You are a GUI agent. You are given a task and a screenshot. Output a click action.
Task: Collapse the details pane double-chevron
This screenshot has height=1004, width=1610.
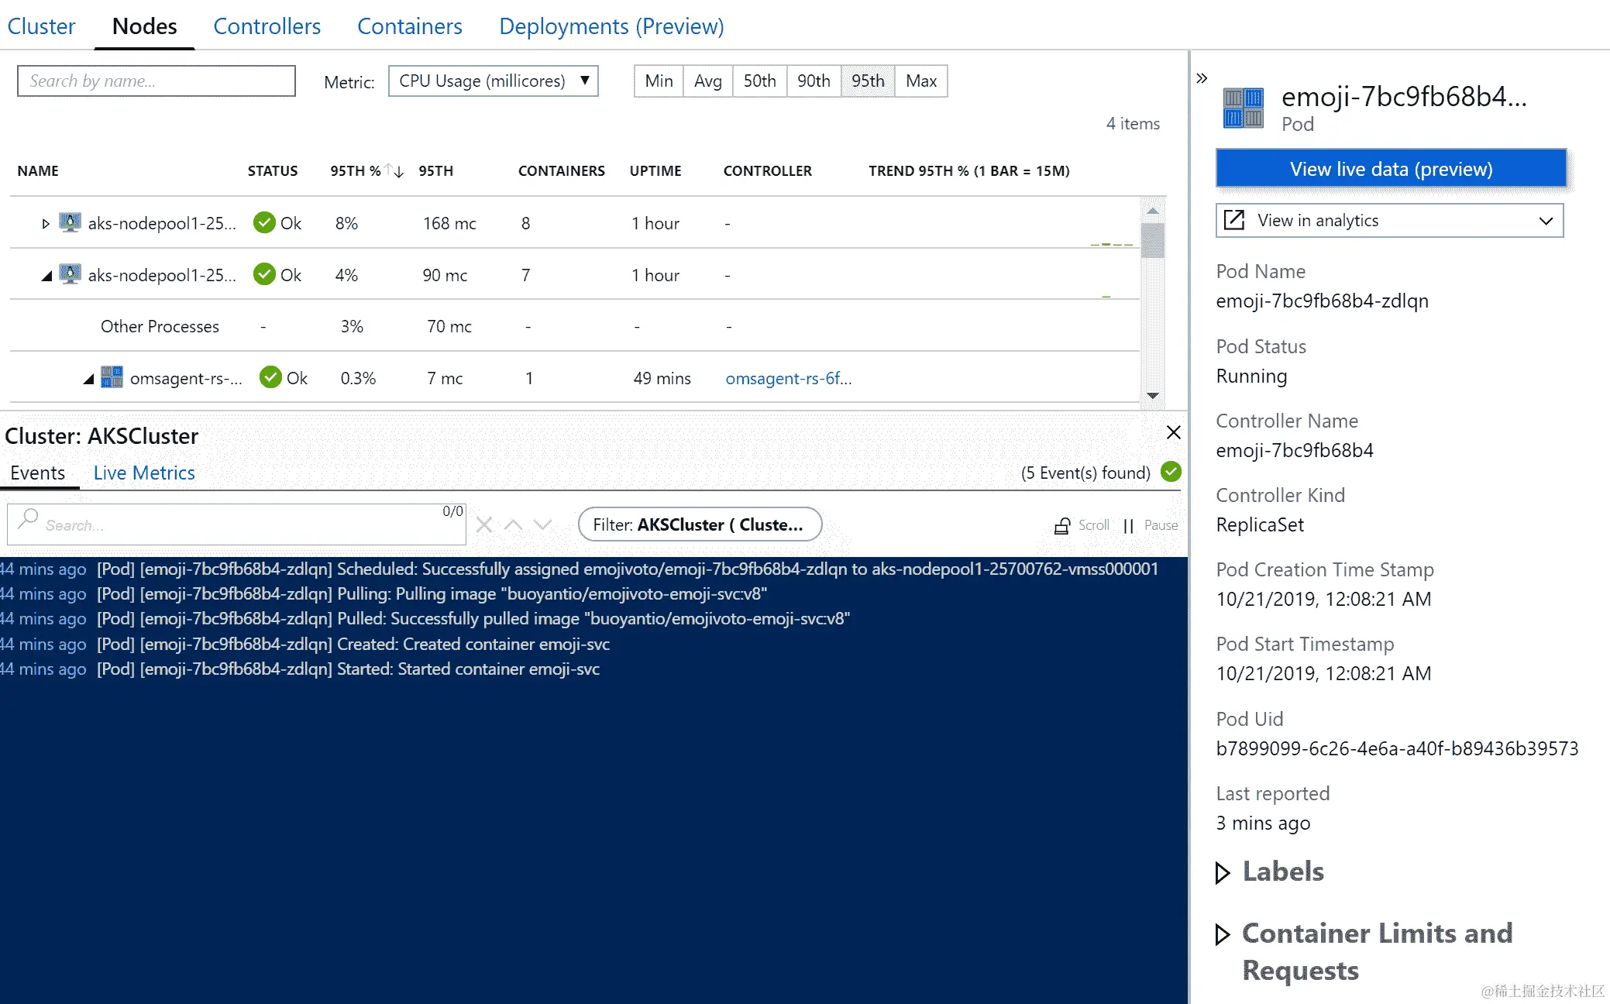pos(1202,78)
